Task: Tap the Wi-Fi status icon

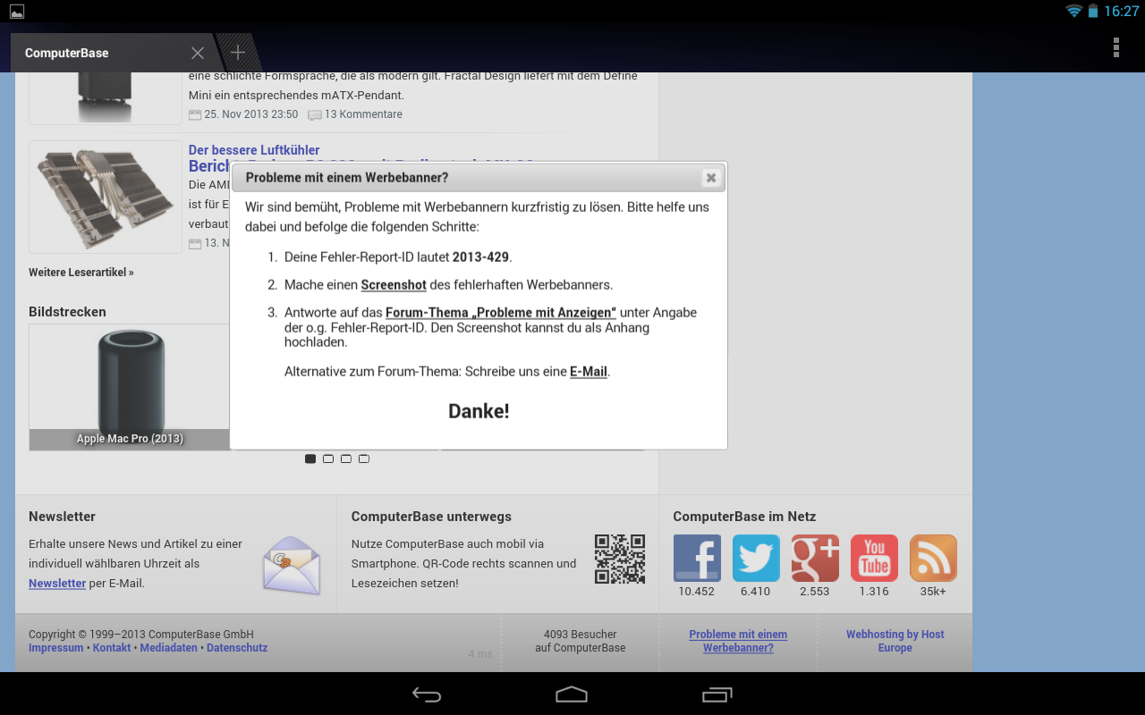Action: coord(1073,11)
